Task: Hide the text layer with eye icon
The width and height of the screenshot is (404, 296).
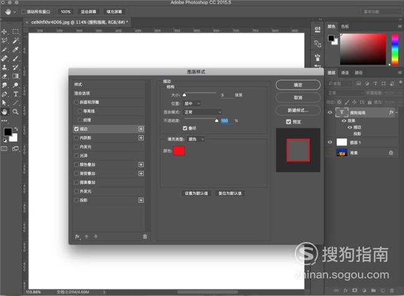Action: [330, 112]
